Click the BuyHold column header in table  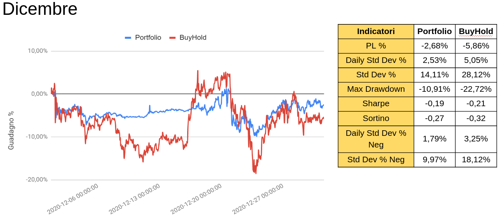coord(476,31)
